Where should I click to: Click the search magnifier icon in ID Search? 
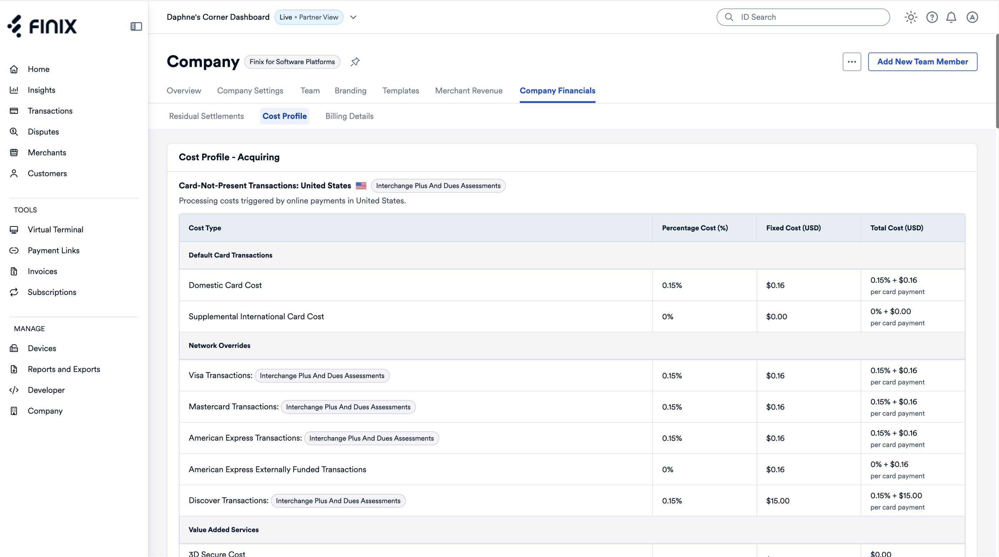(729, 17)
